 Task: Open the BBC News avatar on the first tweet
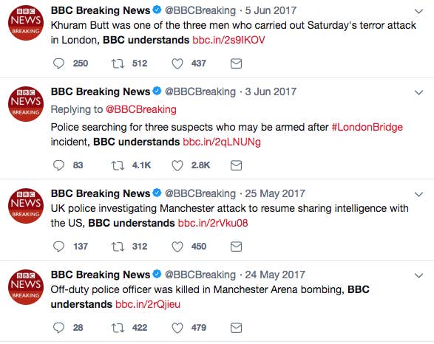(26, 23)
